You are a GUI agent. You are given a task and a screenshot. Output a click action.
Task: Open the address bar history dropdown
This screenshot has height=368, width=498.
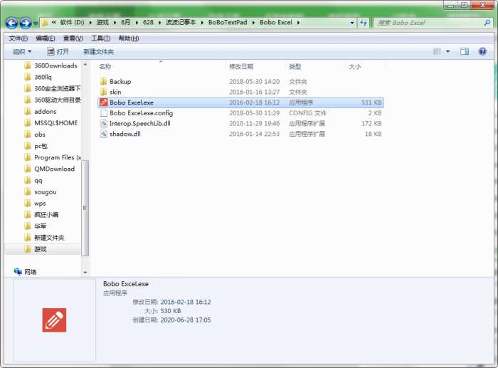pyautogui.click(x=352, y=23)
